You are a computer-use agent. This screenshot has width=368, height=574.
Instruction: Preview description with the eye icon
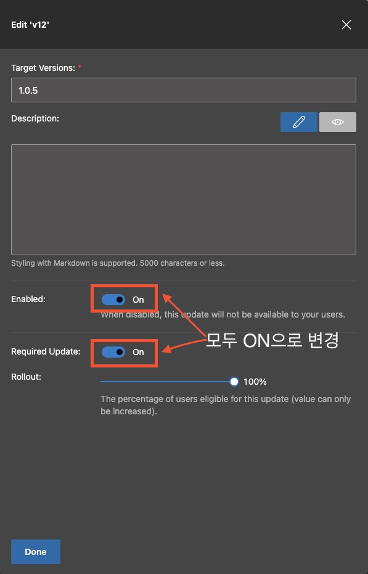tap(338, 122)
